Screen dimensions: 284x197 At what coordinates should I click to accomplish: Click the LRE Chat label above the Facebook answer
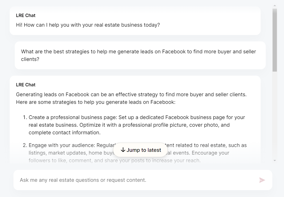tap(26, 85)
